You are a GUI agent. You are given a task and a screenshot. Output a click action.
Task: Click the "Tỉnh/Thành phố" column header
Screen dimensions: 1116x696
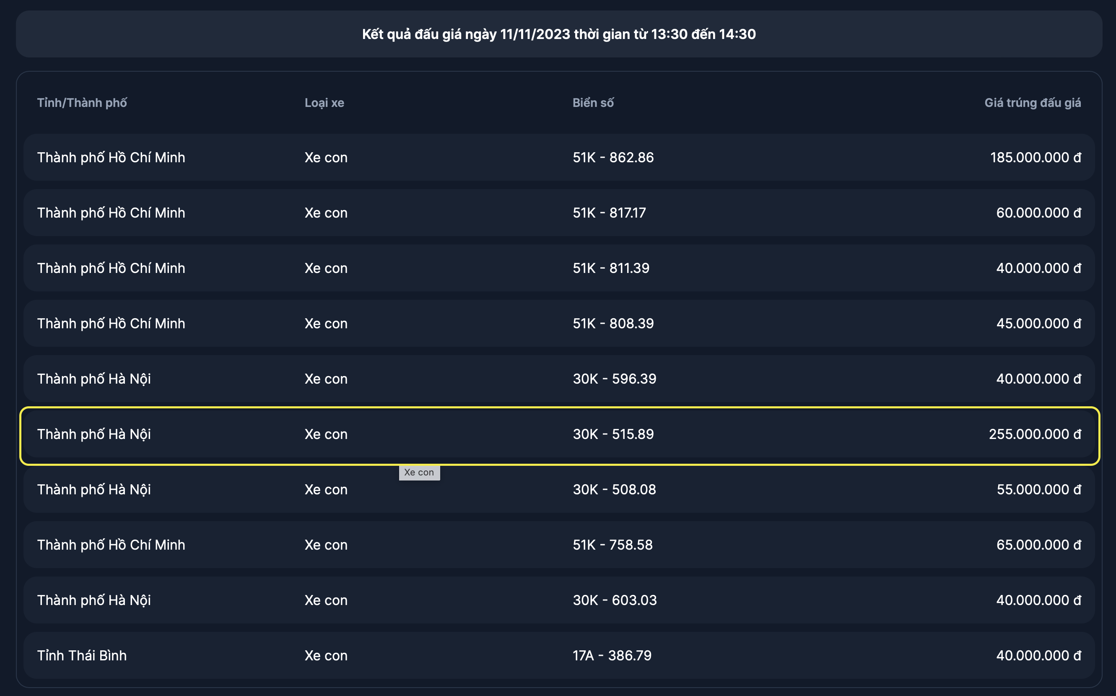tap(82, 103)
